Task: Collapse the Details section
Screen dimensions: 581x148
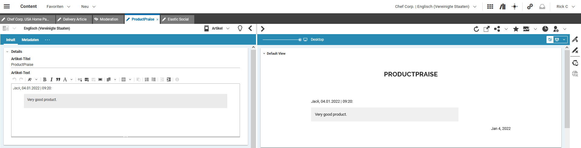Action: 7,52
